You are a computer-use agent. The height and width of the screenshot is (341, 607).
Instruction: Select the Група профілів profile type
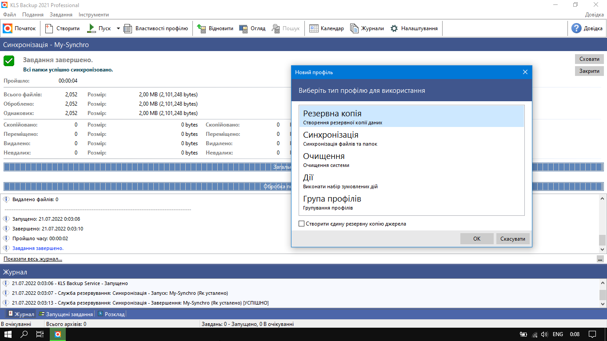coord(411,202)
